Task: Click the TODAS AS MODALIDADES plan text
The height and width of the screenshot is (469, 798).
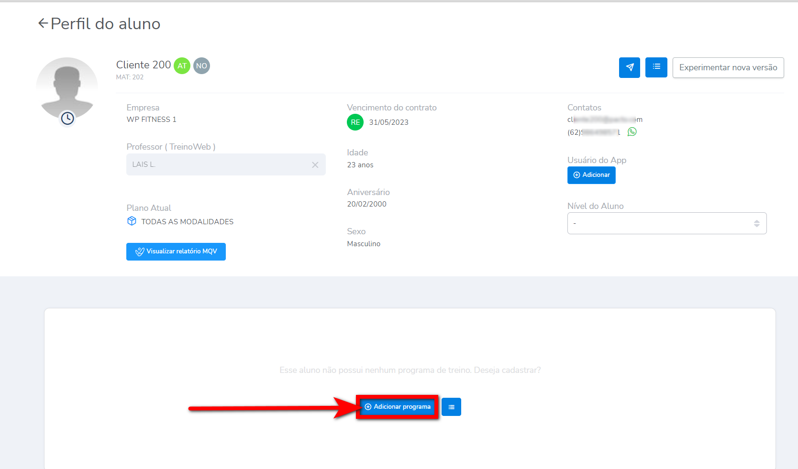Action: click(x=187, y=222)
